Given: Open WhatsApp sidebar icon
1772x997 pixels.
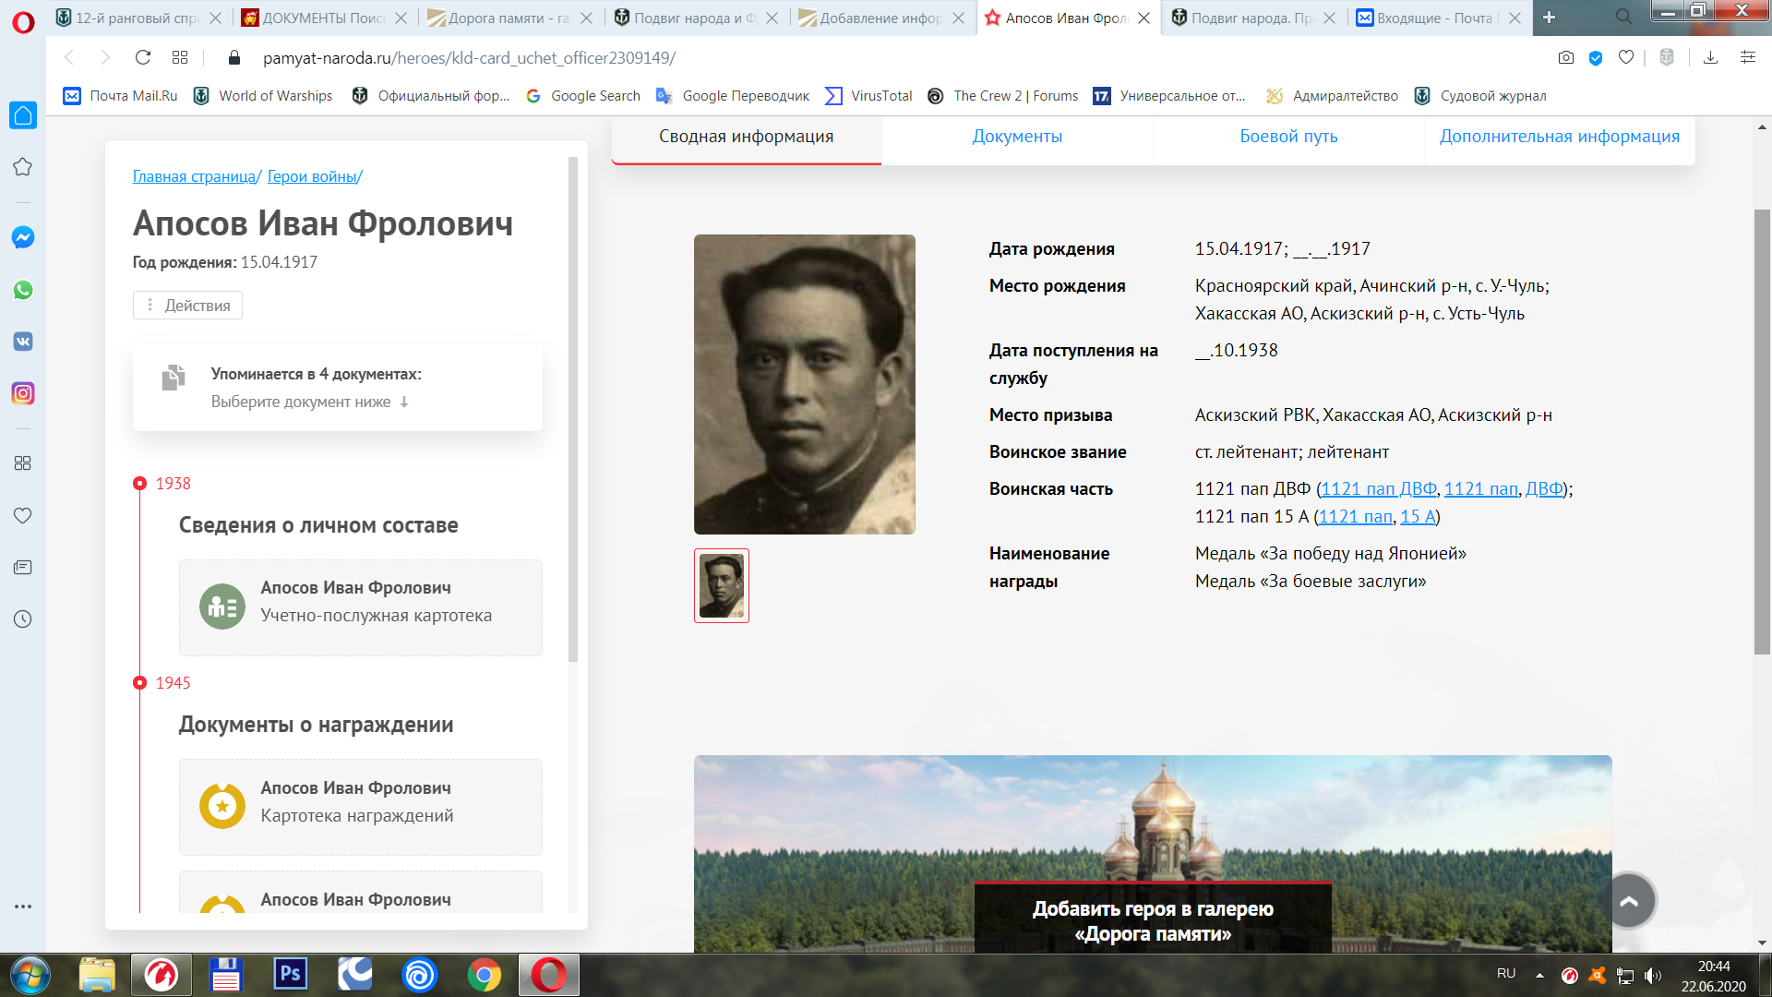Looking at the screenshot, I should 23,290.
